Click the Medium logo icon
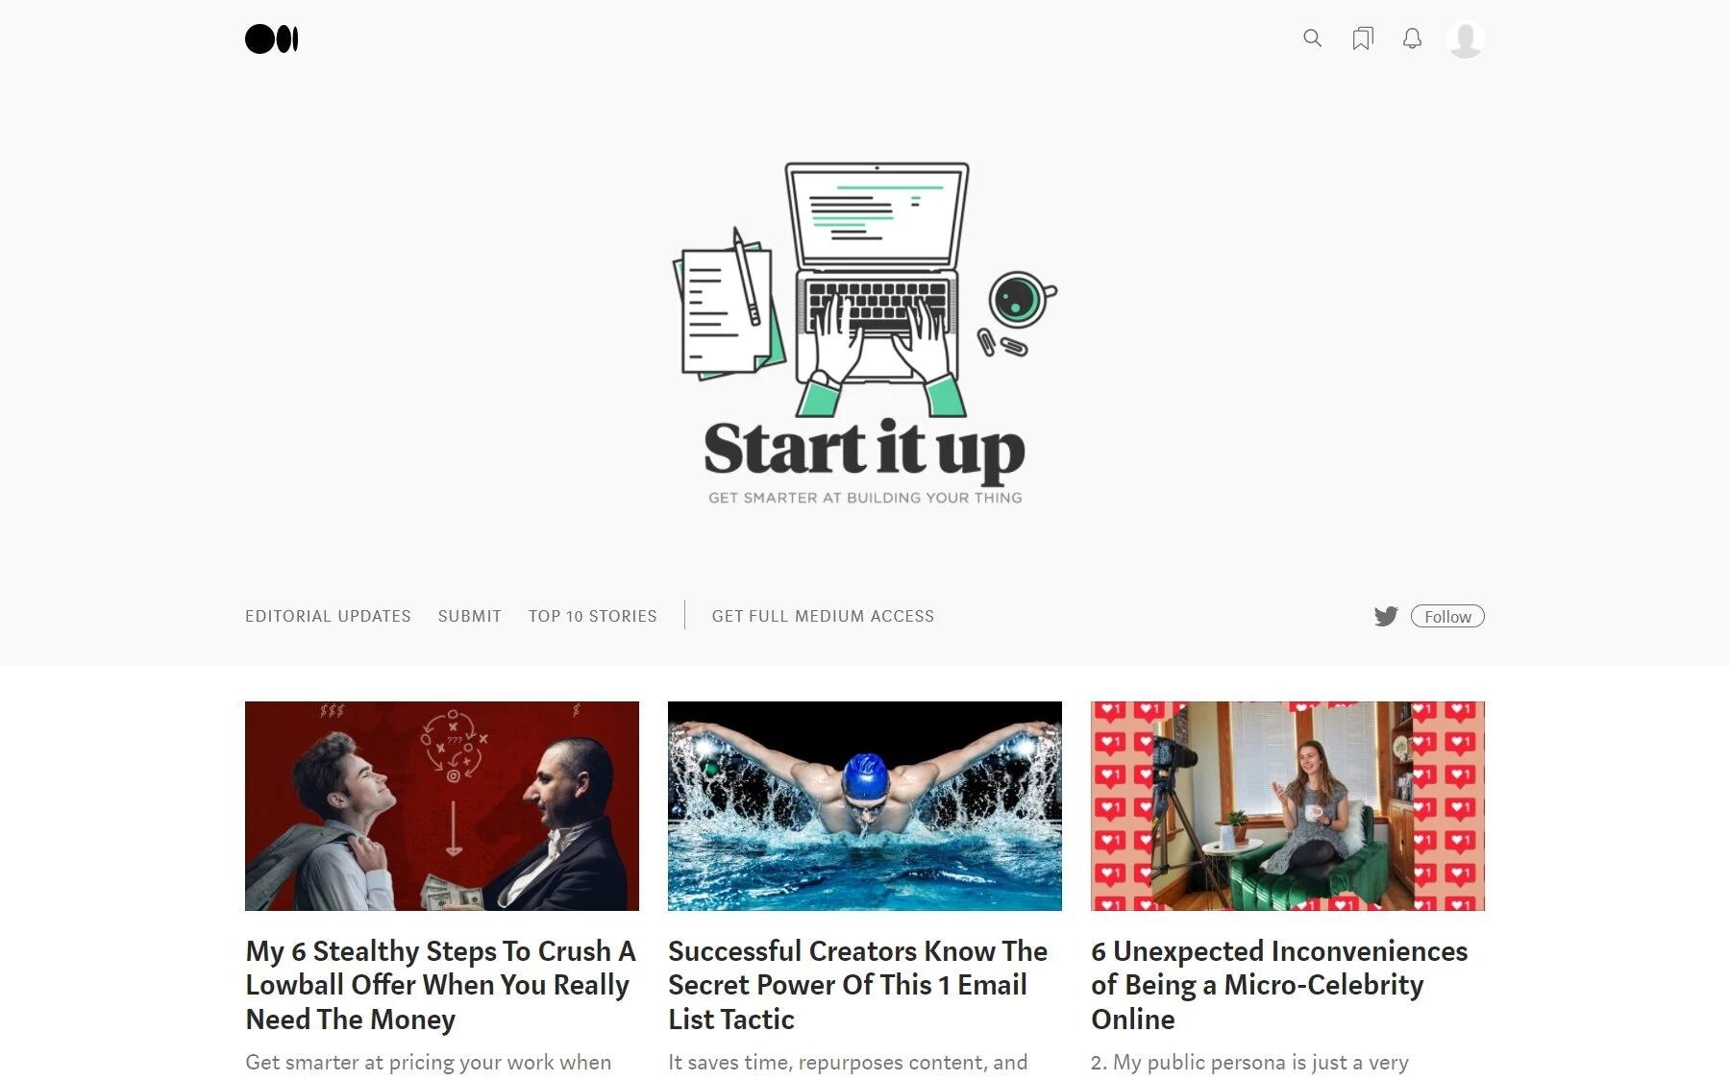1730x1081 pixels. (271, 39)
